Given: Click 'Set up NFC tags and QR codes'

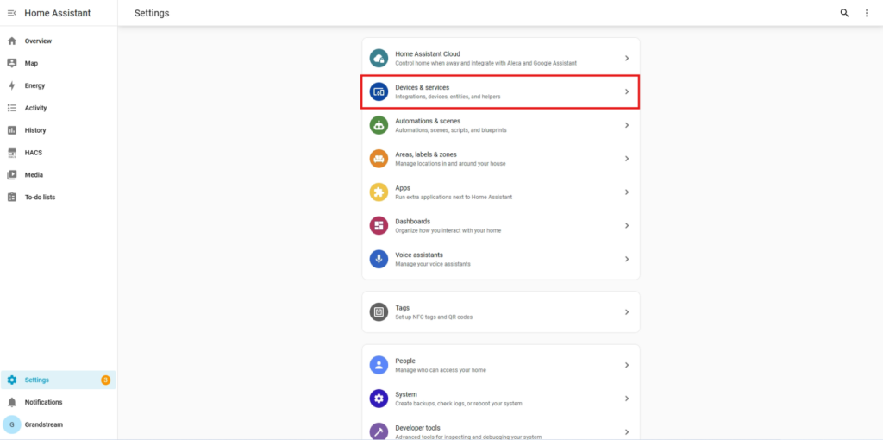Looking at the screenshot, I should 434,317.
